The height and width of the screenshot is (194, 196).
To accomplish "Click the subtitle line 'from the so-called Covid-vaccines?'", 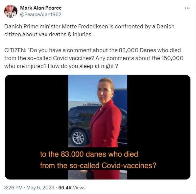I will coord(98,166).
